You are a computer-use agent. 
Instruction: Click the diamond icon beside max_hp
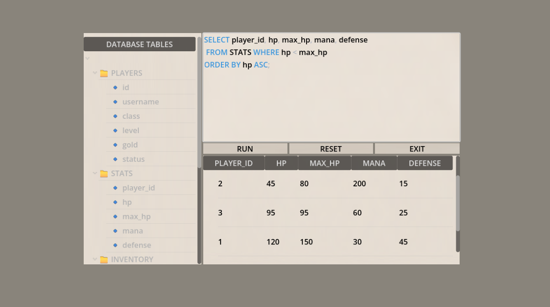[x=115, y=216]
